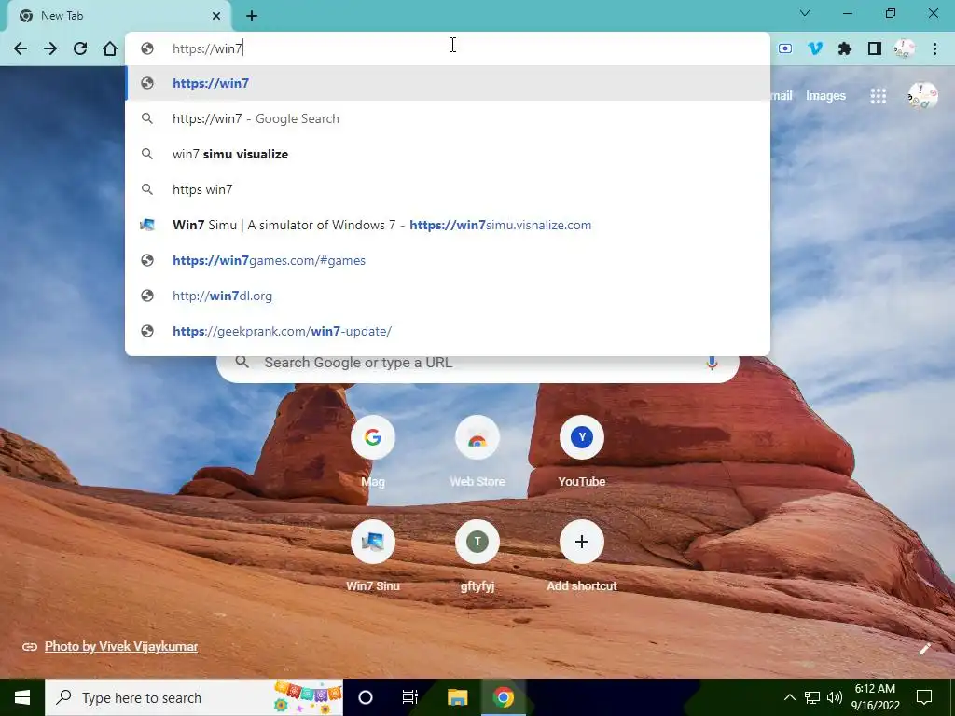Image resolution: width=955 pixels, height=716 pixels.
Task: Open the notifications action center icon
Action: tap(924, 697)
